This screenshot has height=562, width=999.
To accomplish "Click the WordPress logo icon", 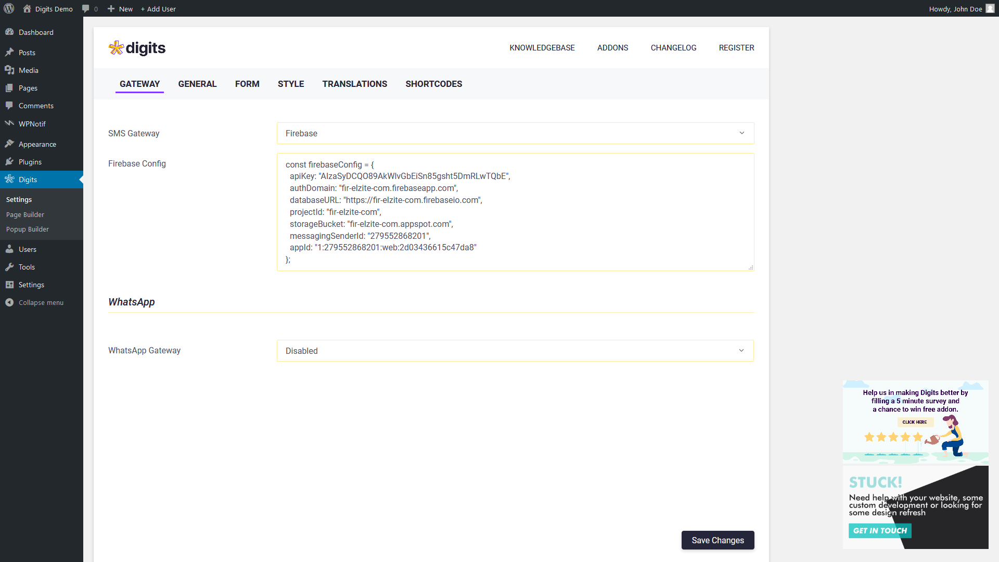I will [9, 8].
